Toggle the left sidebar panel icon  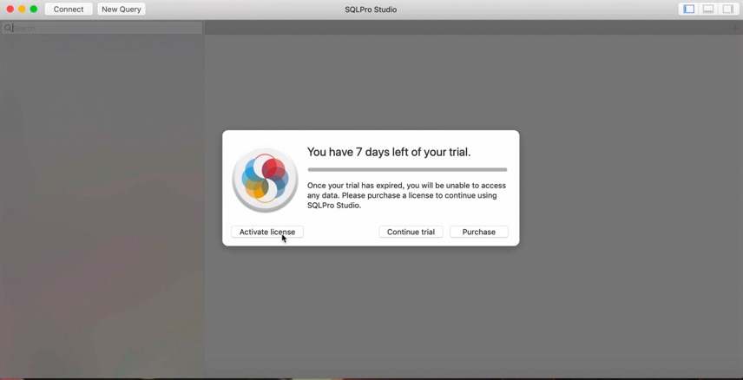[x=689, y=9]
